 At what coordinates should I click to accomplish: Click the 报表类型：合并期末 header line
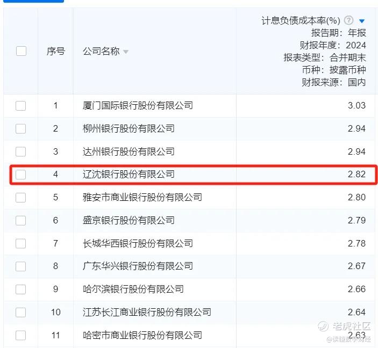click(x=325, y=57)
